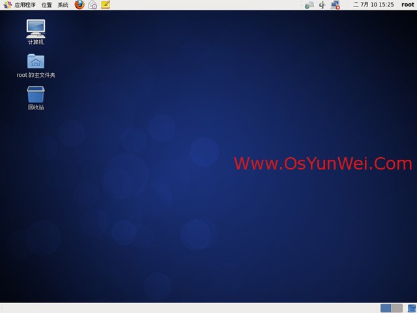Switch to the second gray workspace
417x313 pixels.
point(397,308)
